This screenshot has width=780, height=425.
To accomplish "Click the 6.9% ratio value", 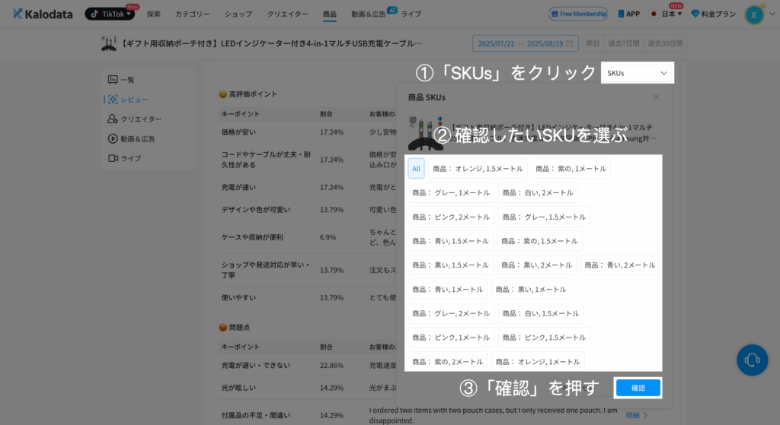I will [x=328, y=237].
